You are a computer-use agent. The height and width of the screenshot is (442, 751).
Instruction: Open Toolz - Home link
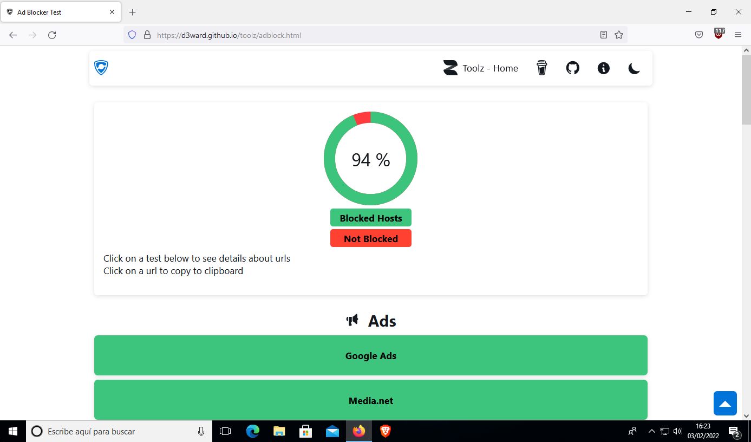[480, 68]
